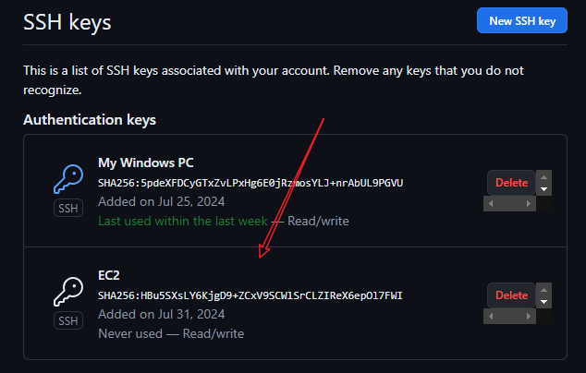This screenshot has height=373, width=586.
Task: Click the My Windows PC key title
Action: (145, 162)
